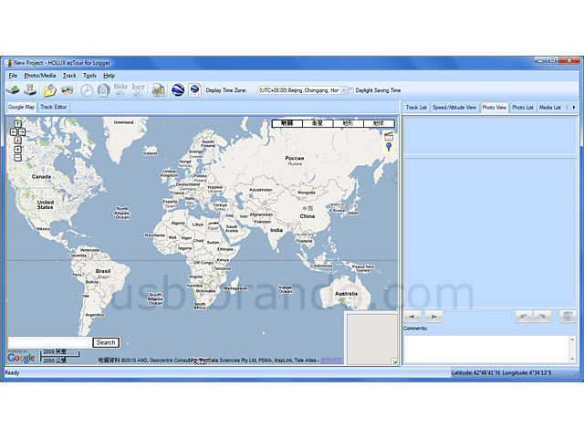
Task: Click the flickr upload toolbar icon
Action: pyautogui.click(x=120, y=90)
